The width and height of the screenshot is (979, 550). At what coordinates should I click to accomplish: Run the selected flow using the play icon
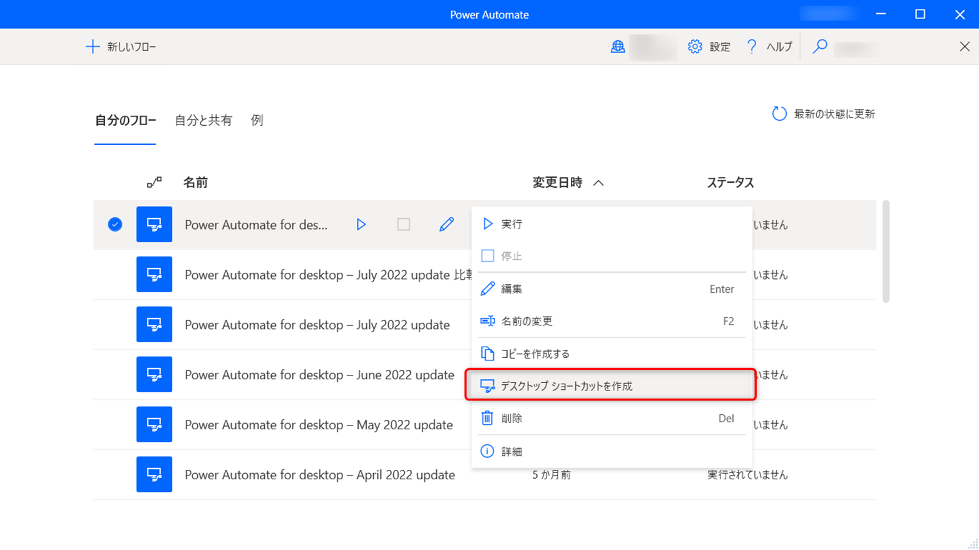(x=361, y=225)
